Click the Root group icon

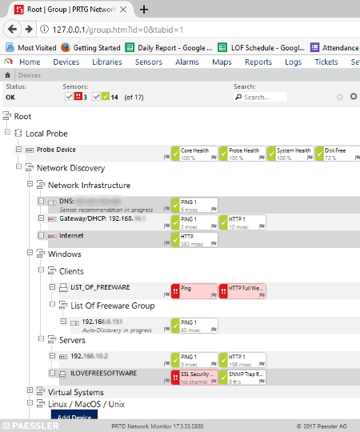pyautogui.click(x=7, y=116)
